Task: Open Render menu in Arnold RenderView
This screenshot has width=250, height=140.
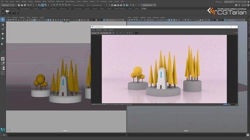Action: (x=111, y=30)
